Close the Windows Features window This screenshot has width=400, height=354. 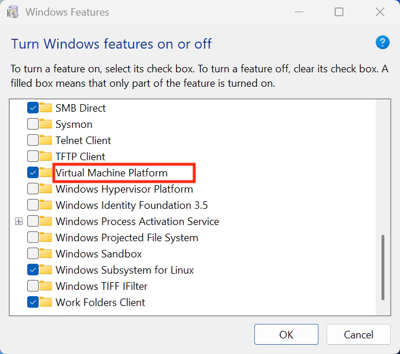point(380,12)
